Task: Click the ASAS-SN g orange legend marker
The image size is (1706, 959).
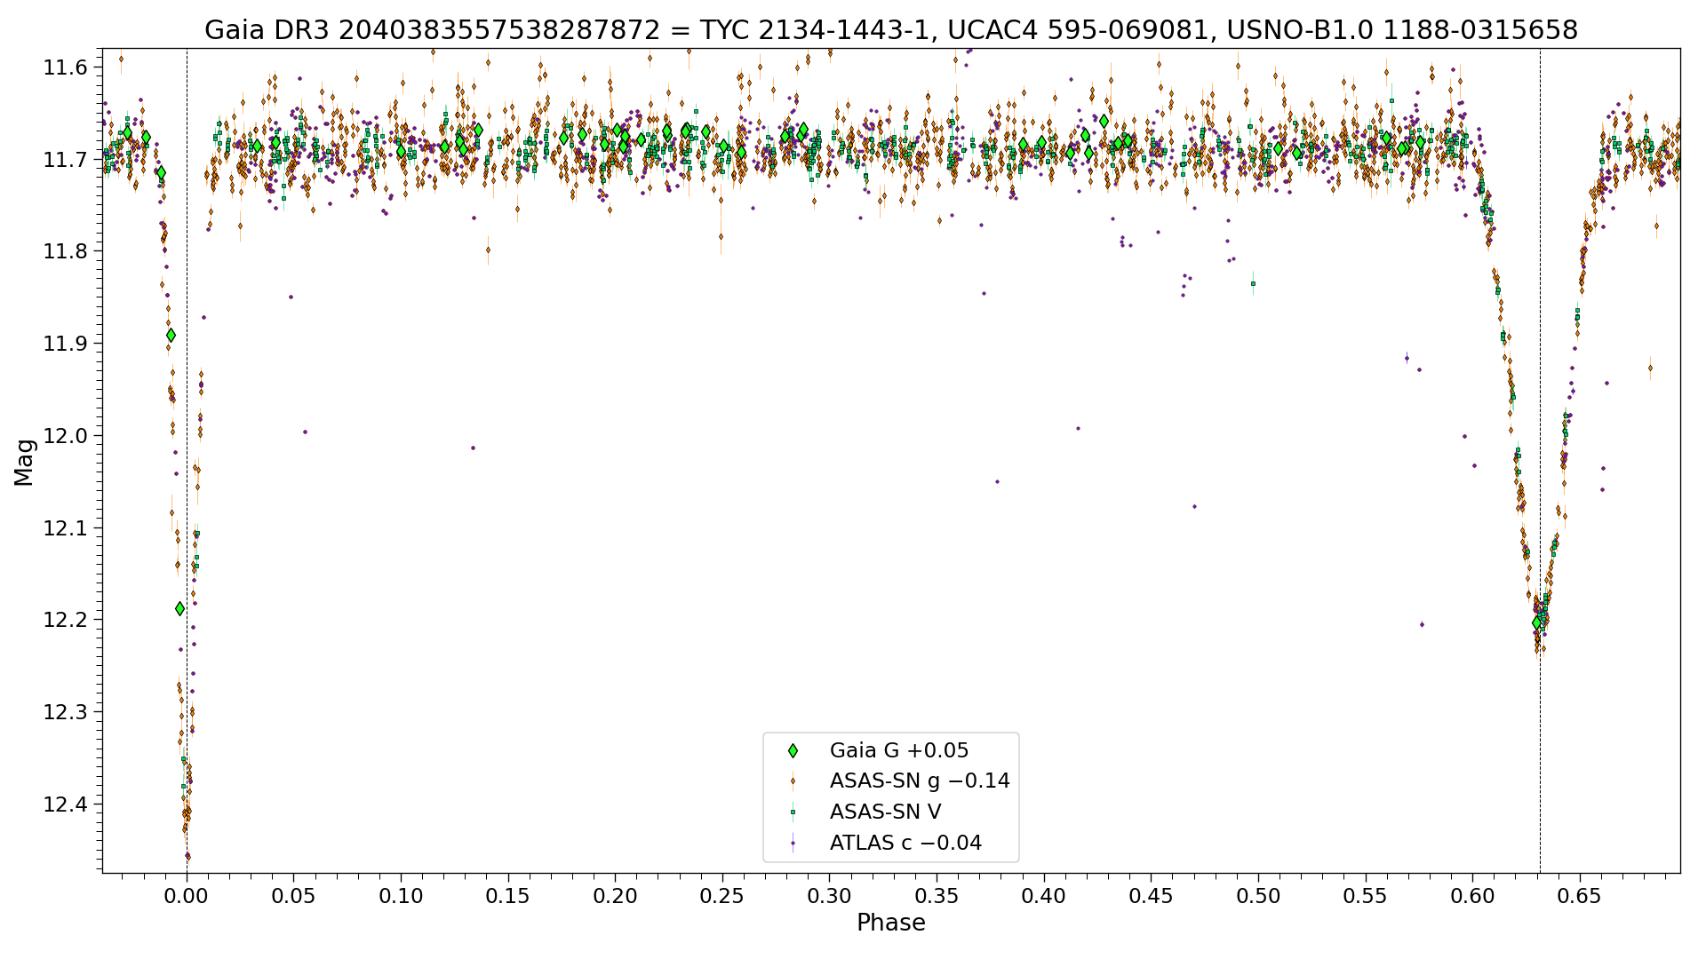Action: [793, 781]
